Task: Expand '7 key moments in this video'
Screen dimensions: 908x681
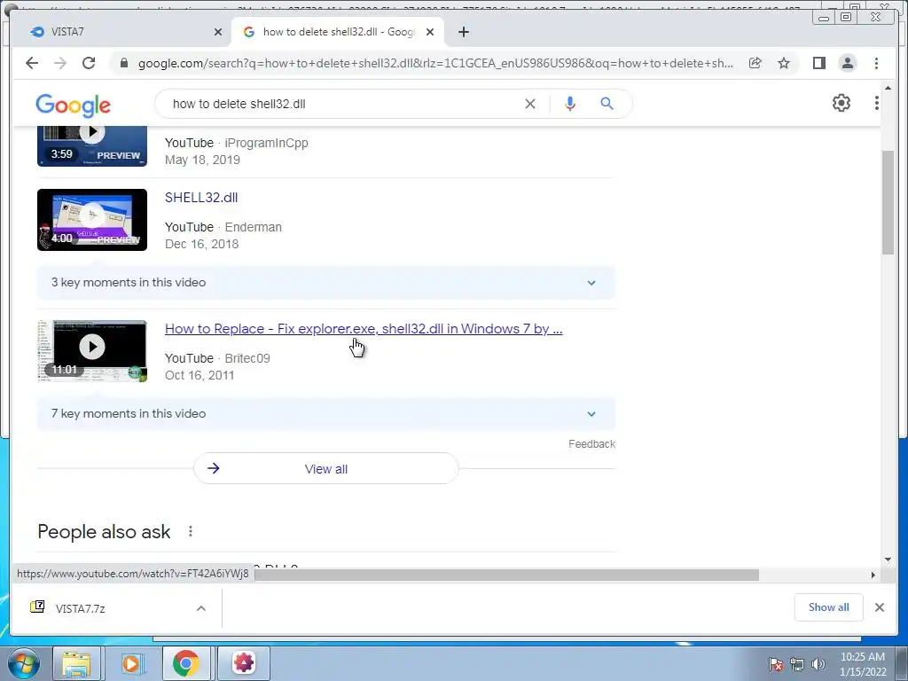Action: point(325,413)
